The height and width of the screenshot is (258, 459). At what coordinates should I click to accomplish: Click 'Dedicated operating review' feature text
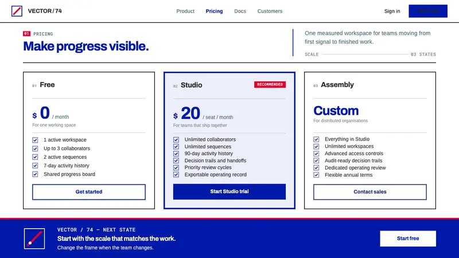(x=355, y=168)
